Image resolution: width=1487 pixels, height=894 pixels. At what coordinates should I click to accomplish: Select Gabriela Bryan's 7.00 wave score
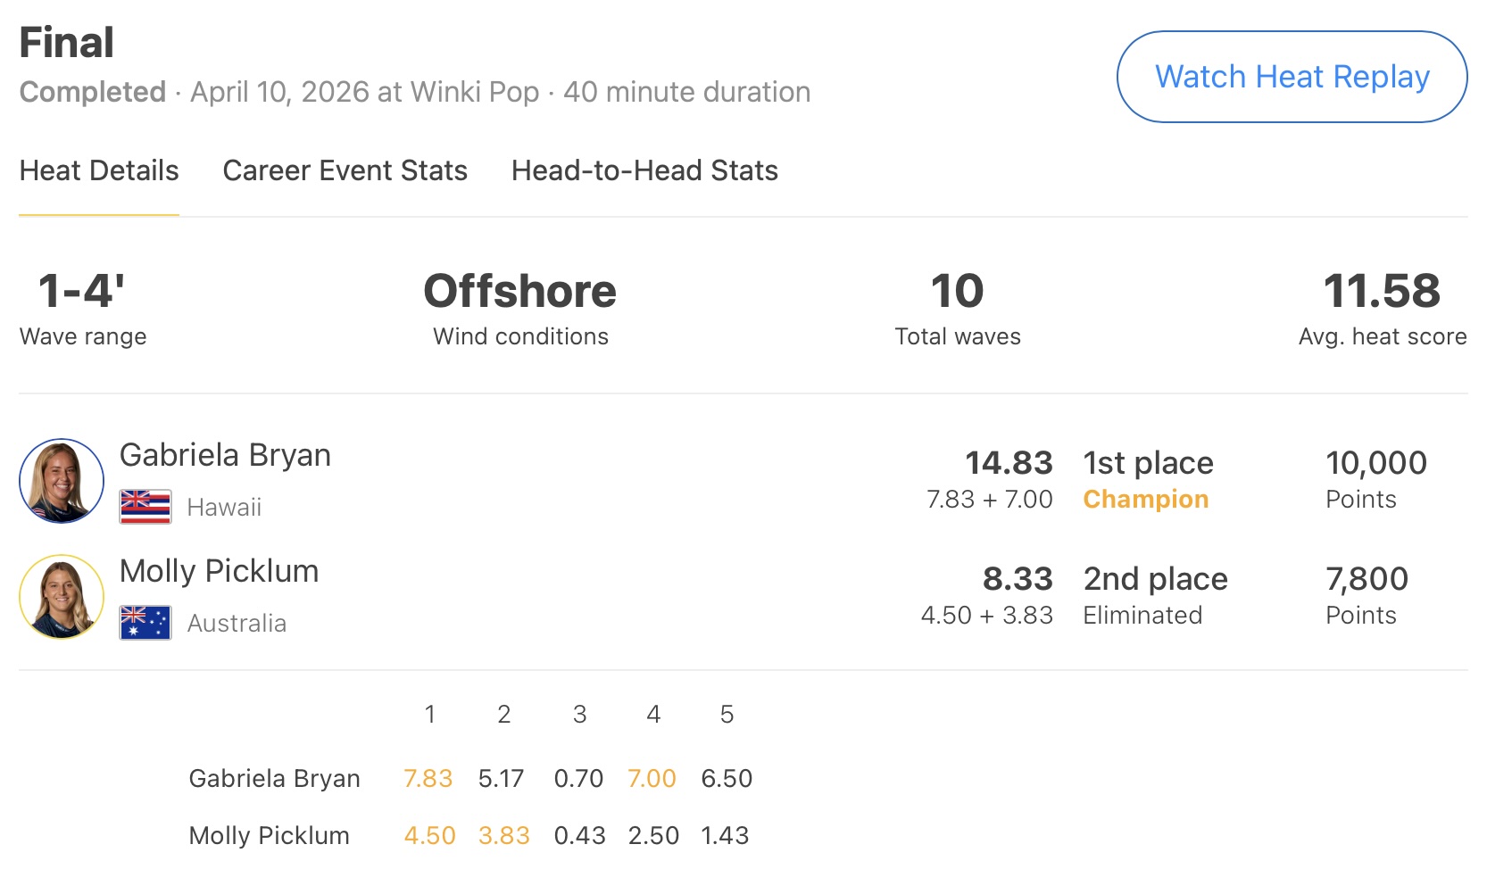coord(652,779)
